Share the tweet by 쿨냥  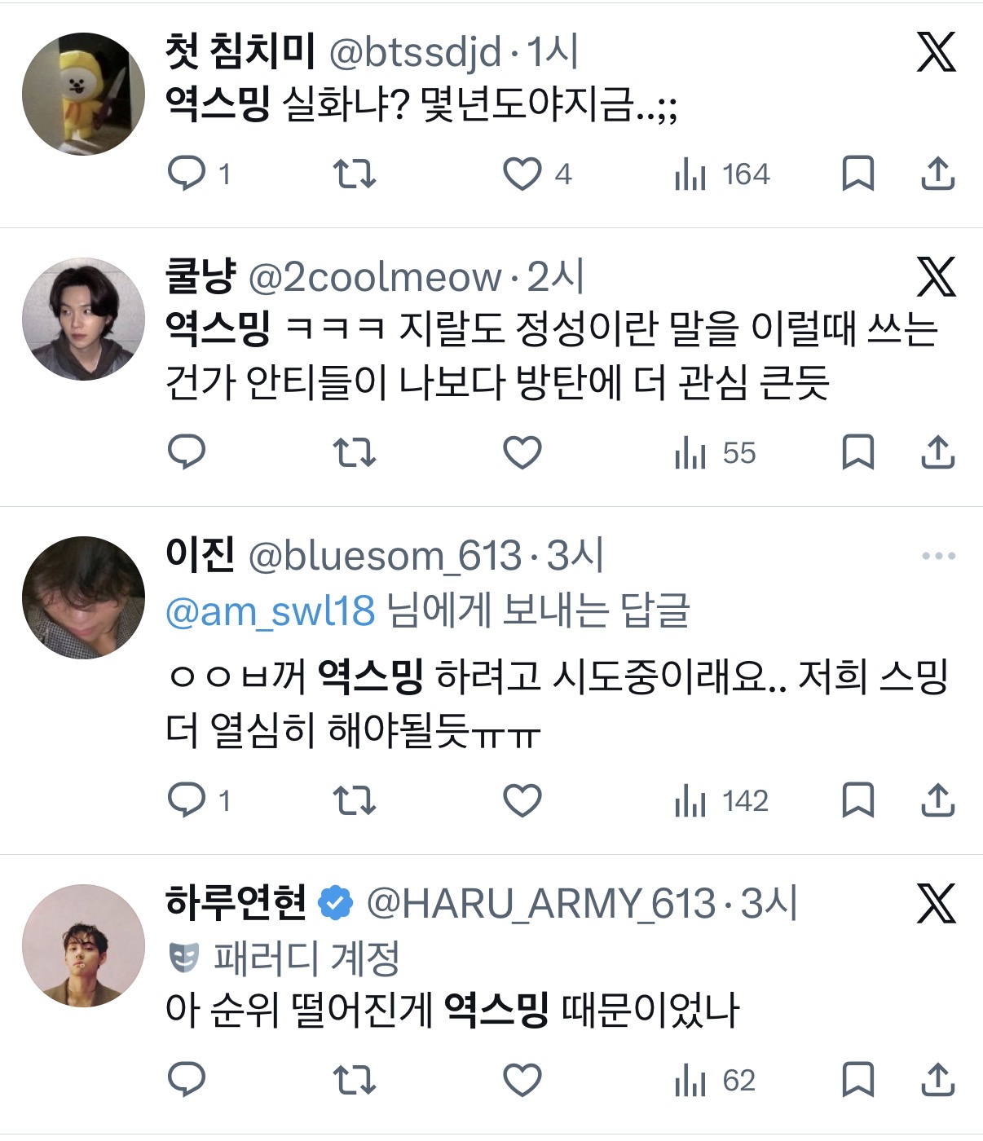click(x=937, y=452)
